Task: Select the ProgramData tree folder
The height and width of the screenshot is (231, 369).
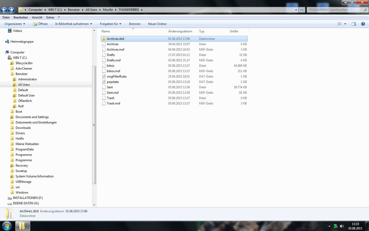Action: tap(24, 149)
